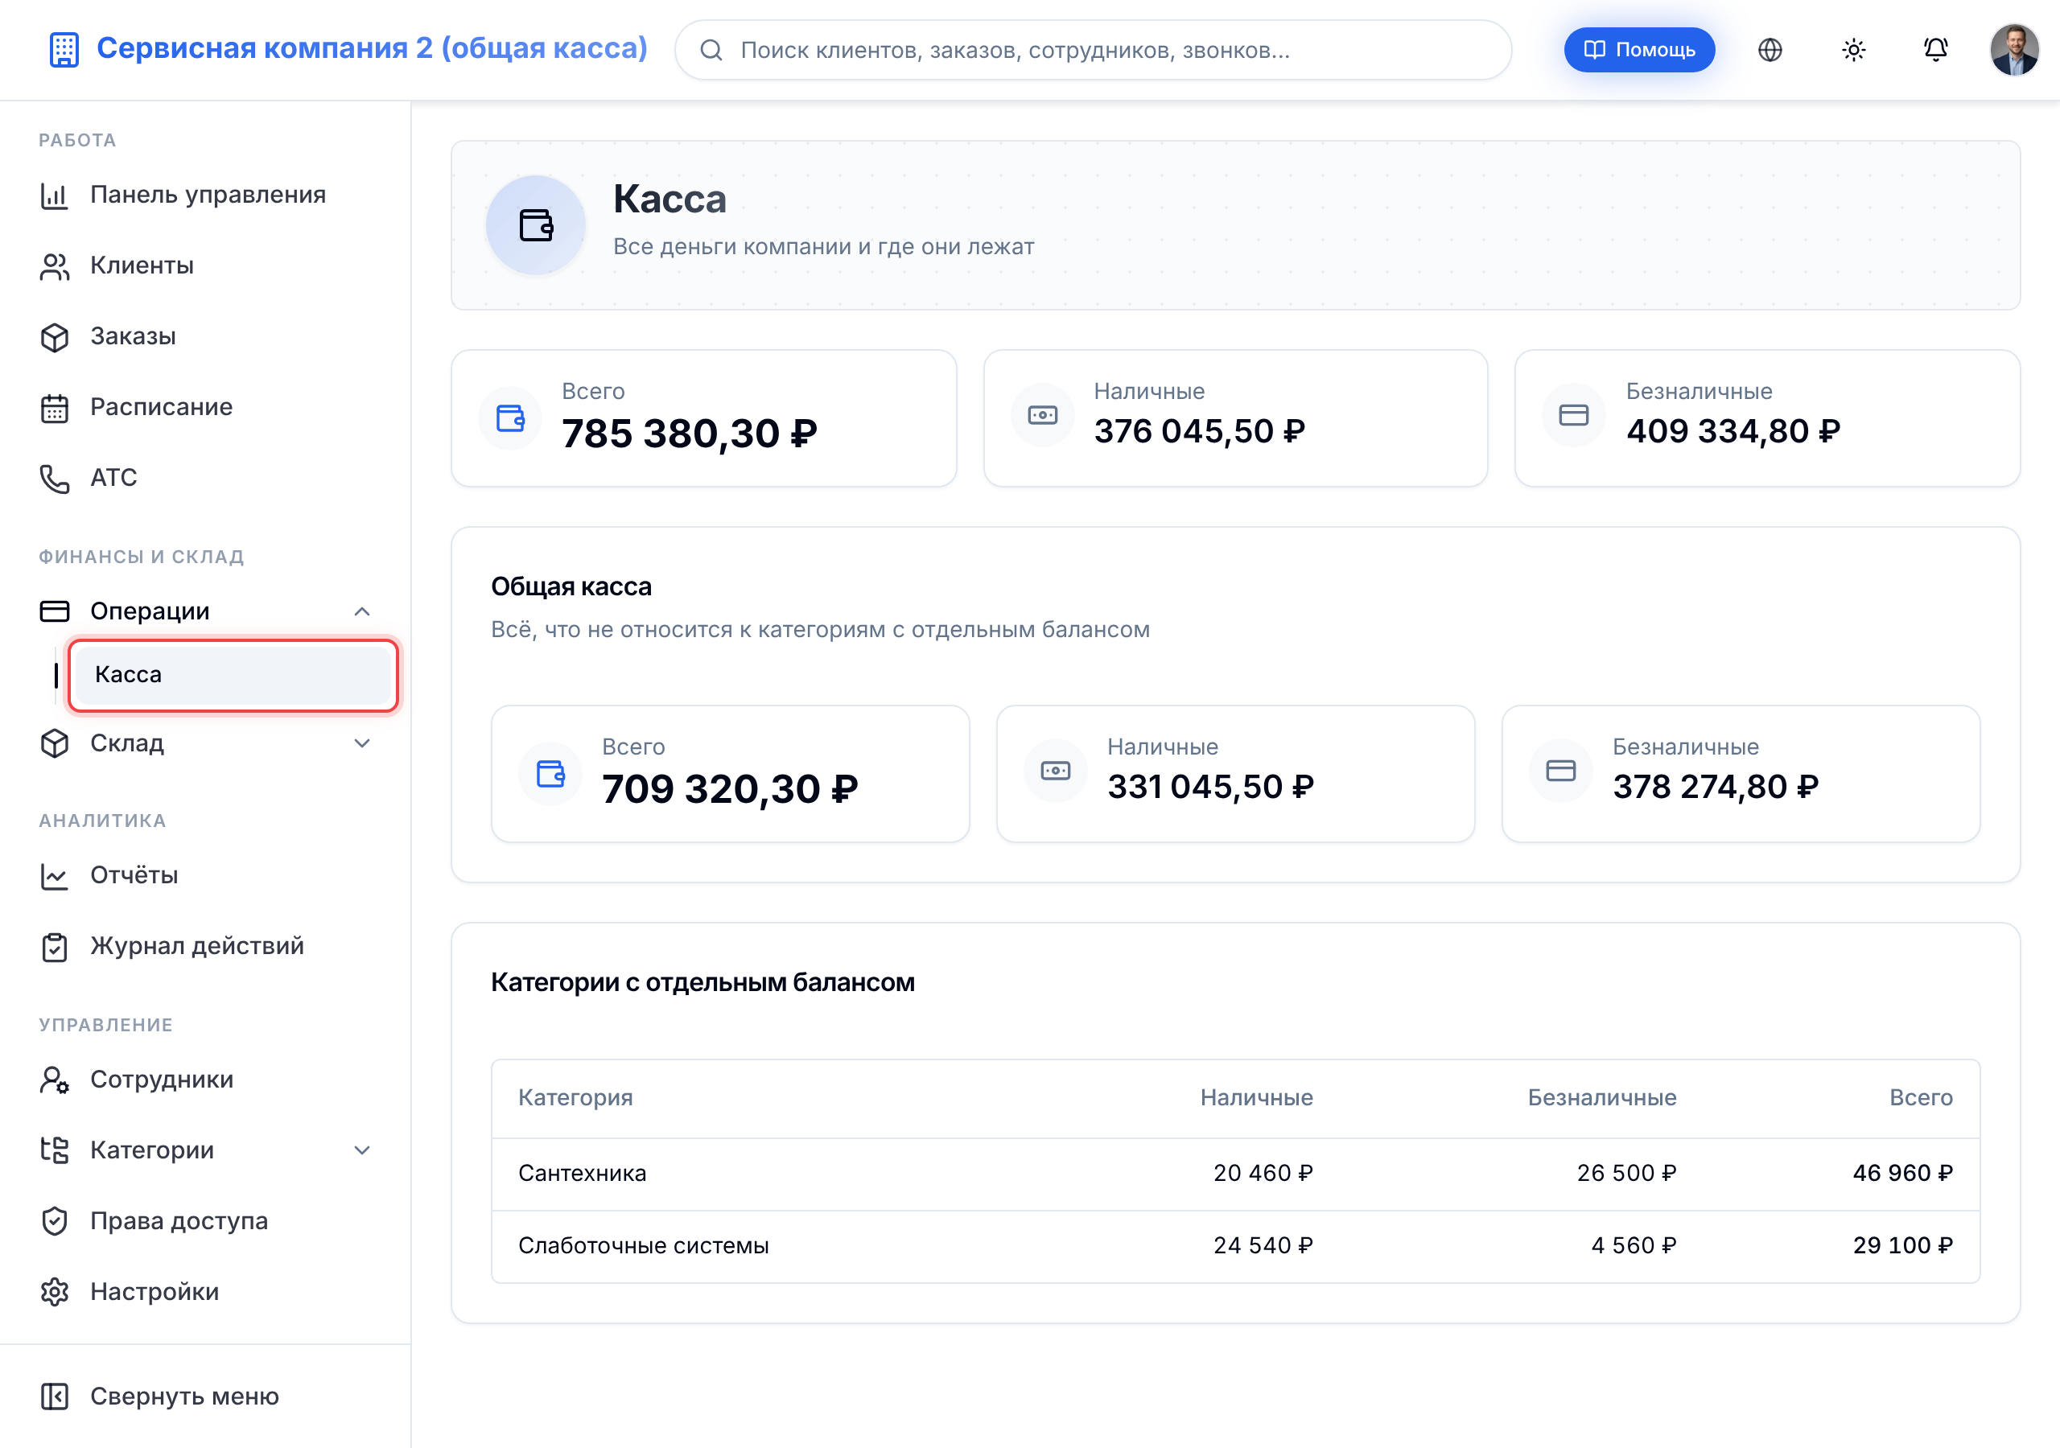Collapse the Операции section chevron
Viewport: 2060px width, 1448px height.
(x=361, y=612)
